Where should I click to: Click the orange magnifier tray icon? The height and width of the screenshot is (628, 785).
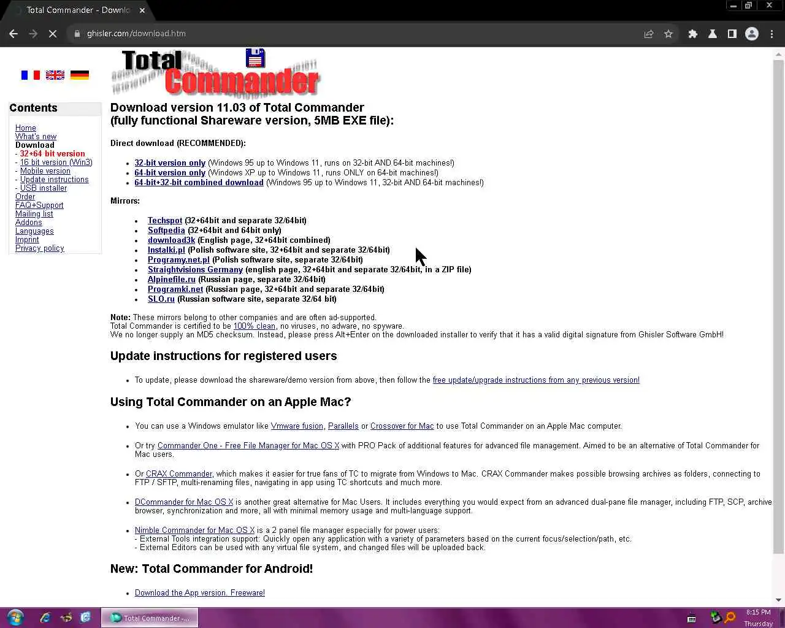(730, 618)
